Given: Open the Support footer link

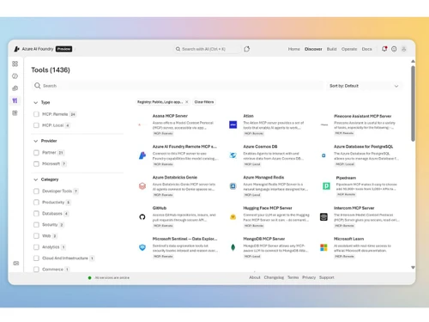Looking at the screenshot, I should click(327, 277).
